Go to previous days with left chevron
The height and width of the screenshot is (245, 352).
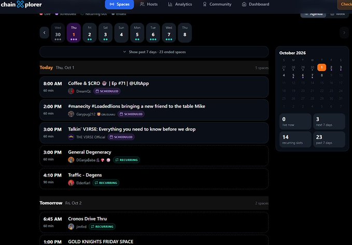(x=44, y=33)
